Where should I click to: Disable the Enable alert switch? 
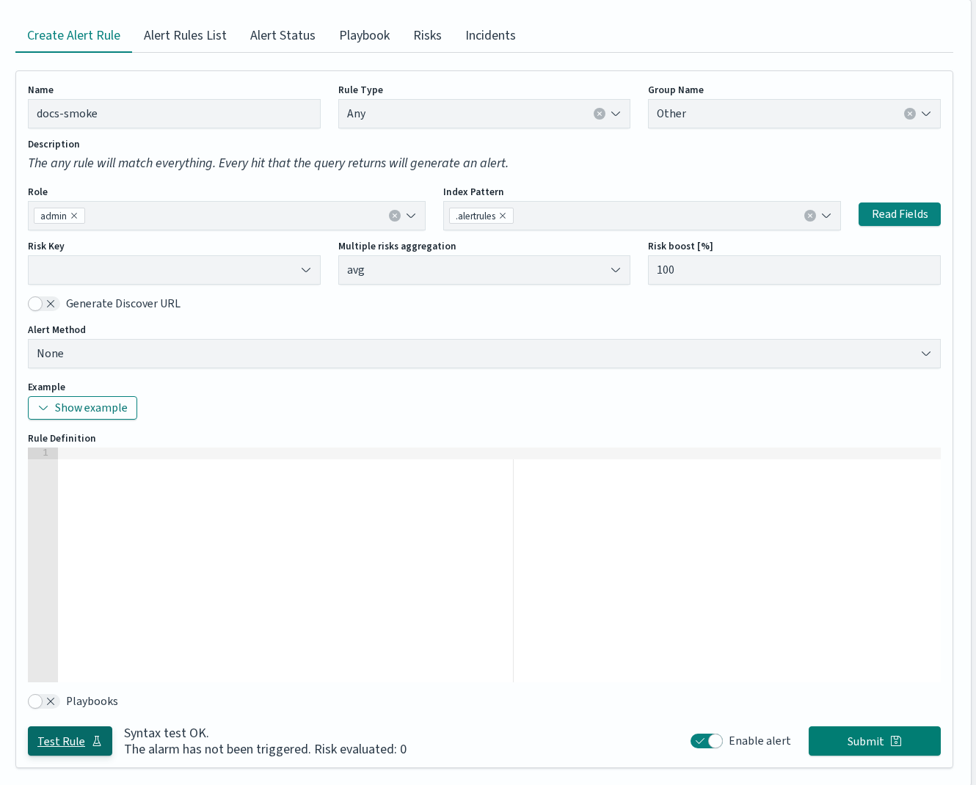[707, 741]
